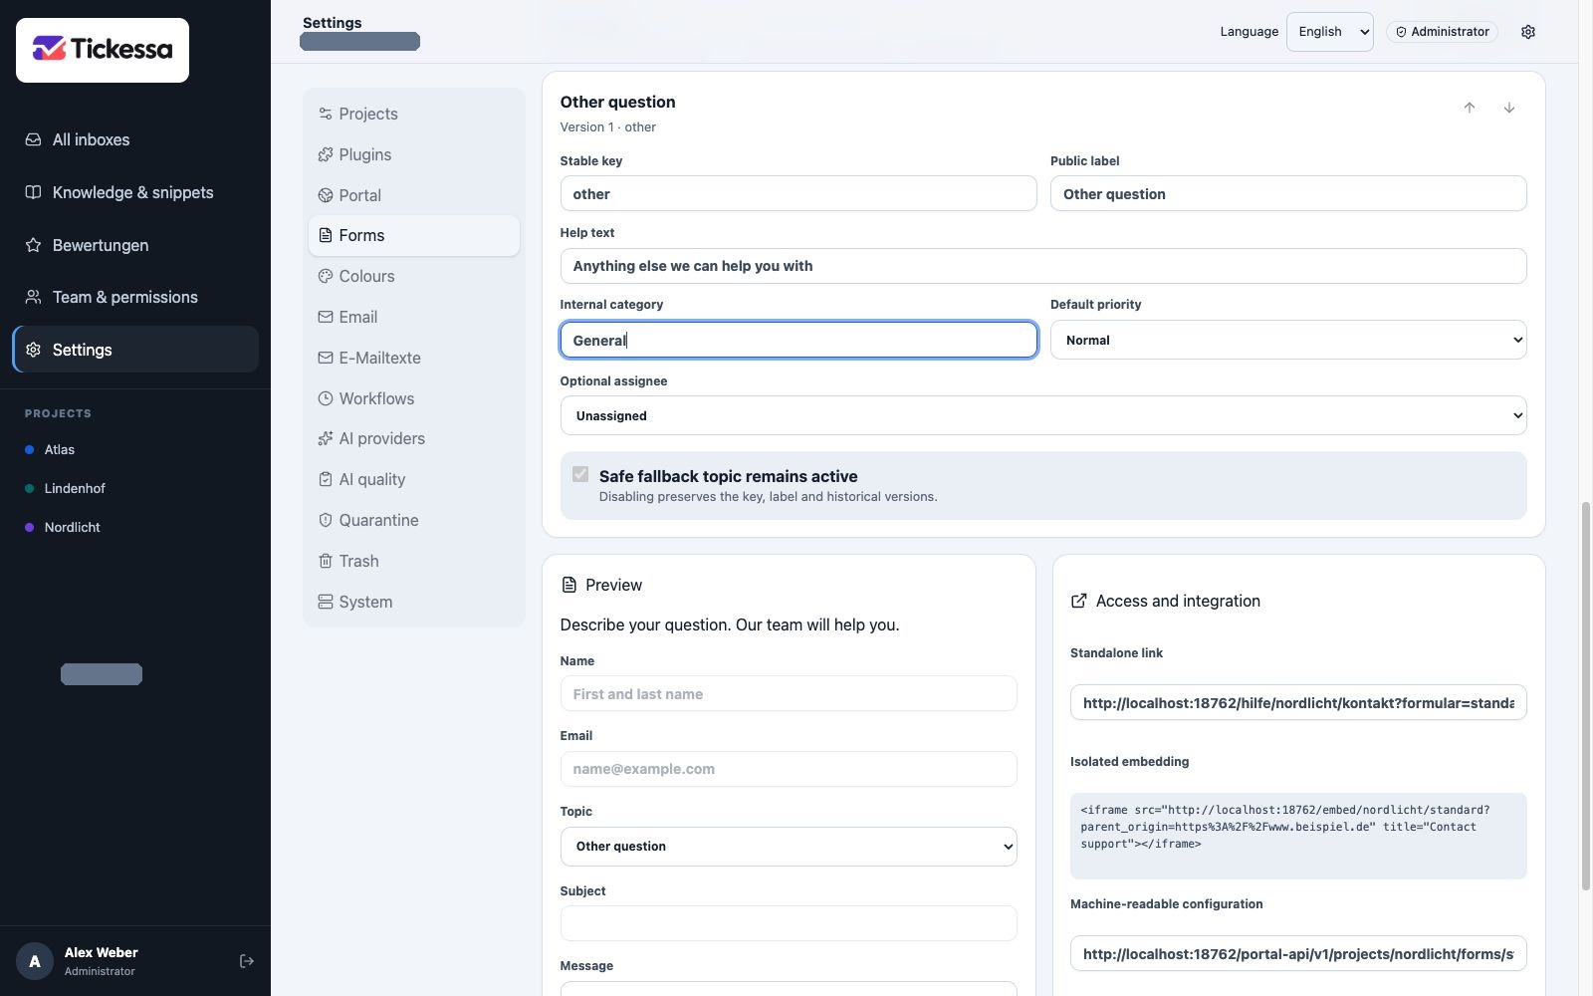Screen dimensions: 1593x996
Task: Click the palette icon next to Colours
Action: click(326, 276)
